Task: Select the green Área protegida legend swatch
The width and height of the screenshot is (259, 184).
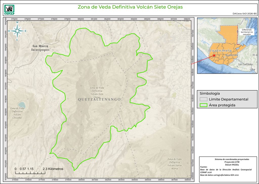Action: pos(203,105)
